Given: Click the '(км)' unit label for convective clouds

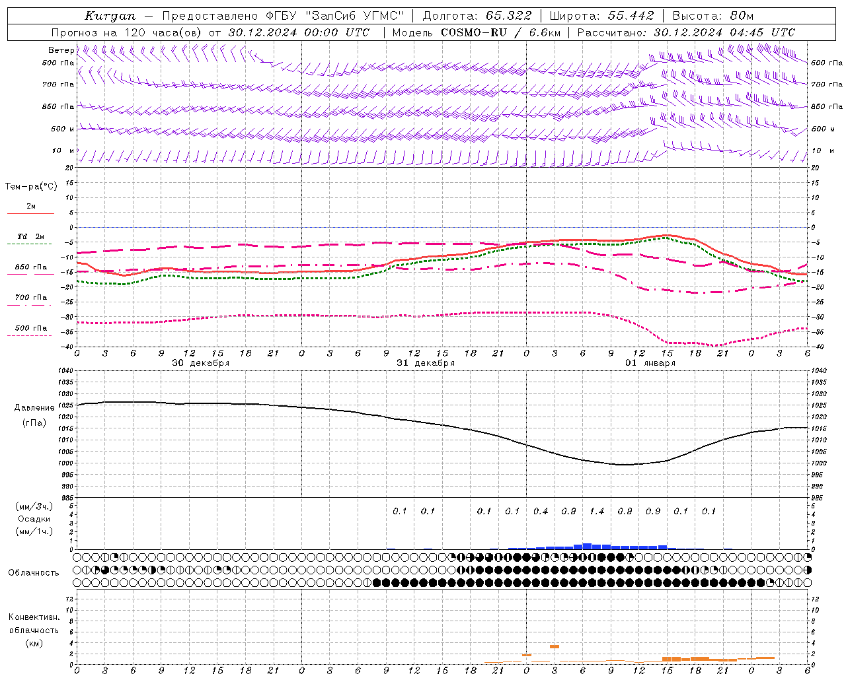Looking at the screenshot, I should (34, 643).
